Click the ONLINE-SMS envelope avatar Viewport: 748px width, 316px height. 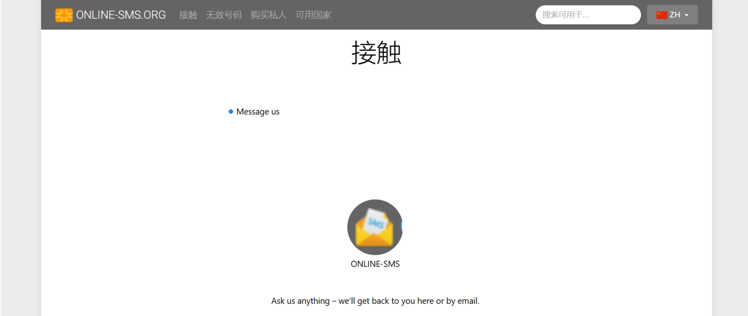(x=375, y=227)
